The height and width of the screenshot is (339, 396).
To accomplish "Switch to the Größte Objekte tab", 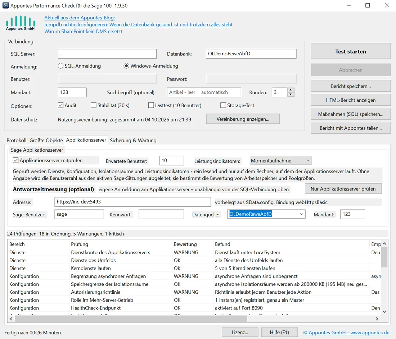I will (x=46, y=140).
